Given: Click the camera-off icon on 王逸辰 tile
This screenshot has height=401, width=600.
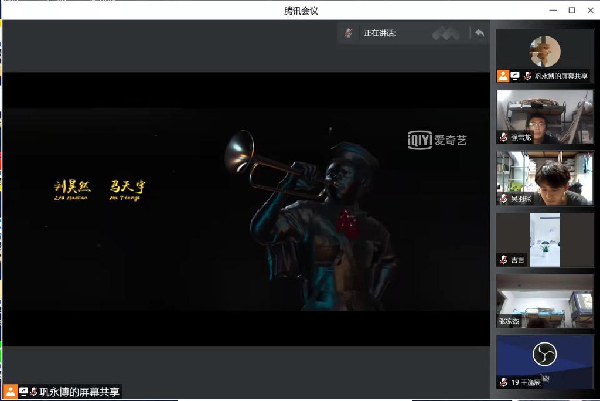Looking at the screenshot, I should pyautogui.click(x=547, y=379).
